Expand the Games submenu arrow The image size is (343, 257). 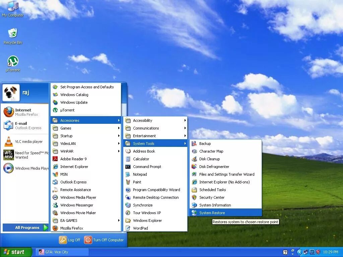pyautogui.click(x=119, y=128)
